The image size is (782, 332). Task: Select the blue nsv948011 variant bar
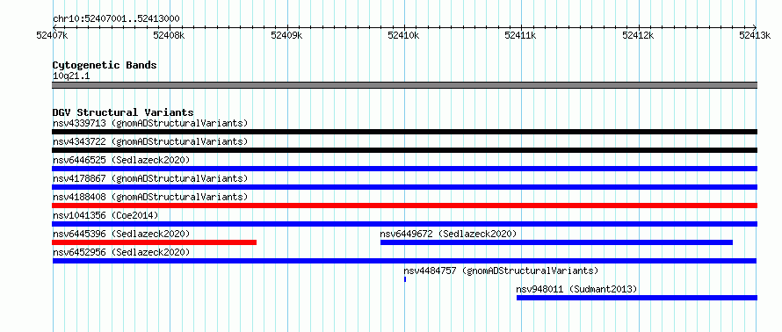637,298
